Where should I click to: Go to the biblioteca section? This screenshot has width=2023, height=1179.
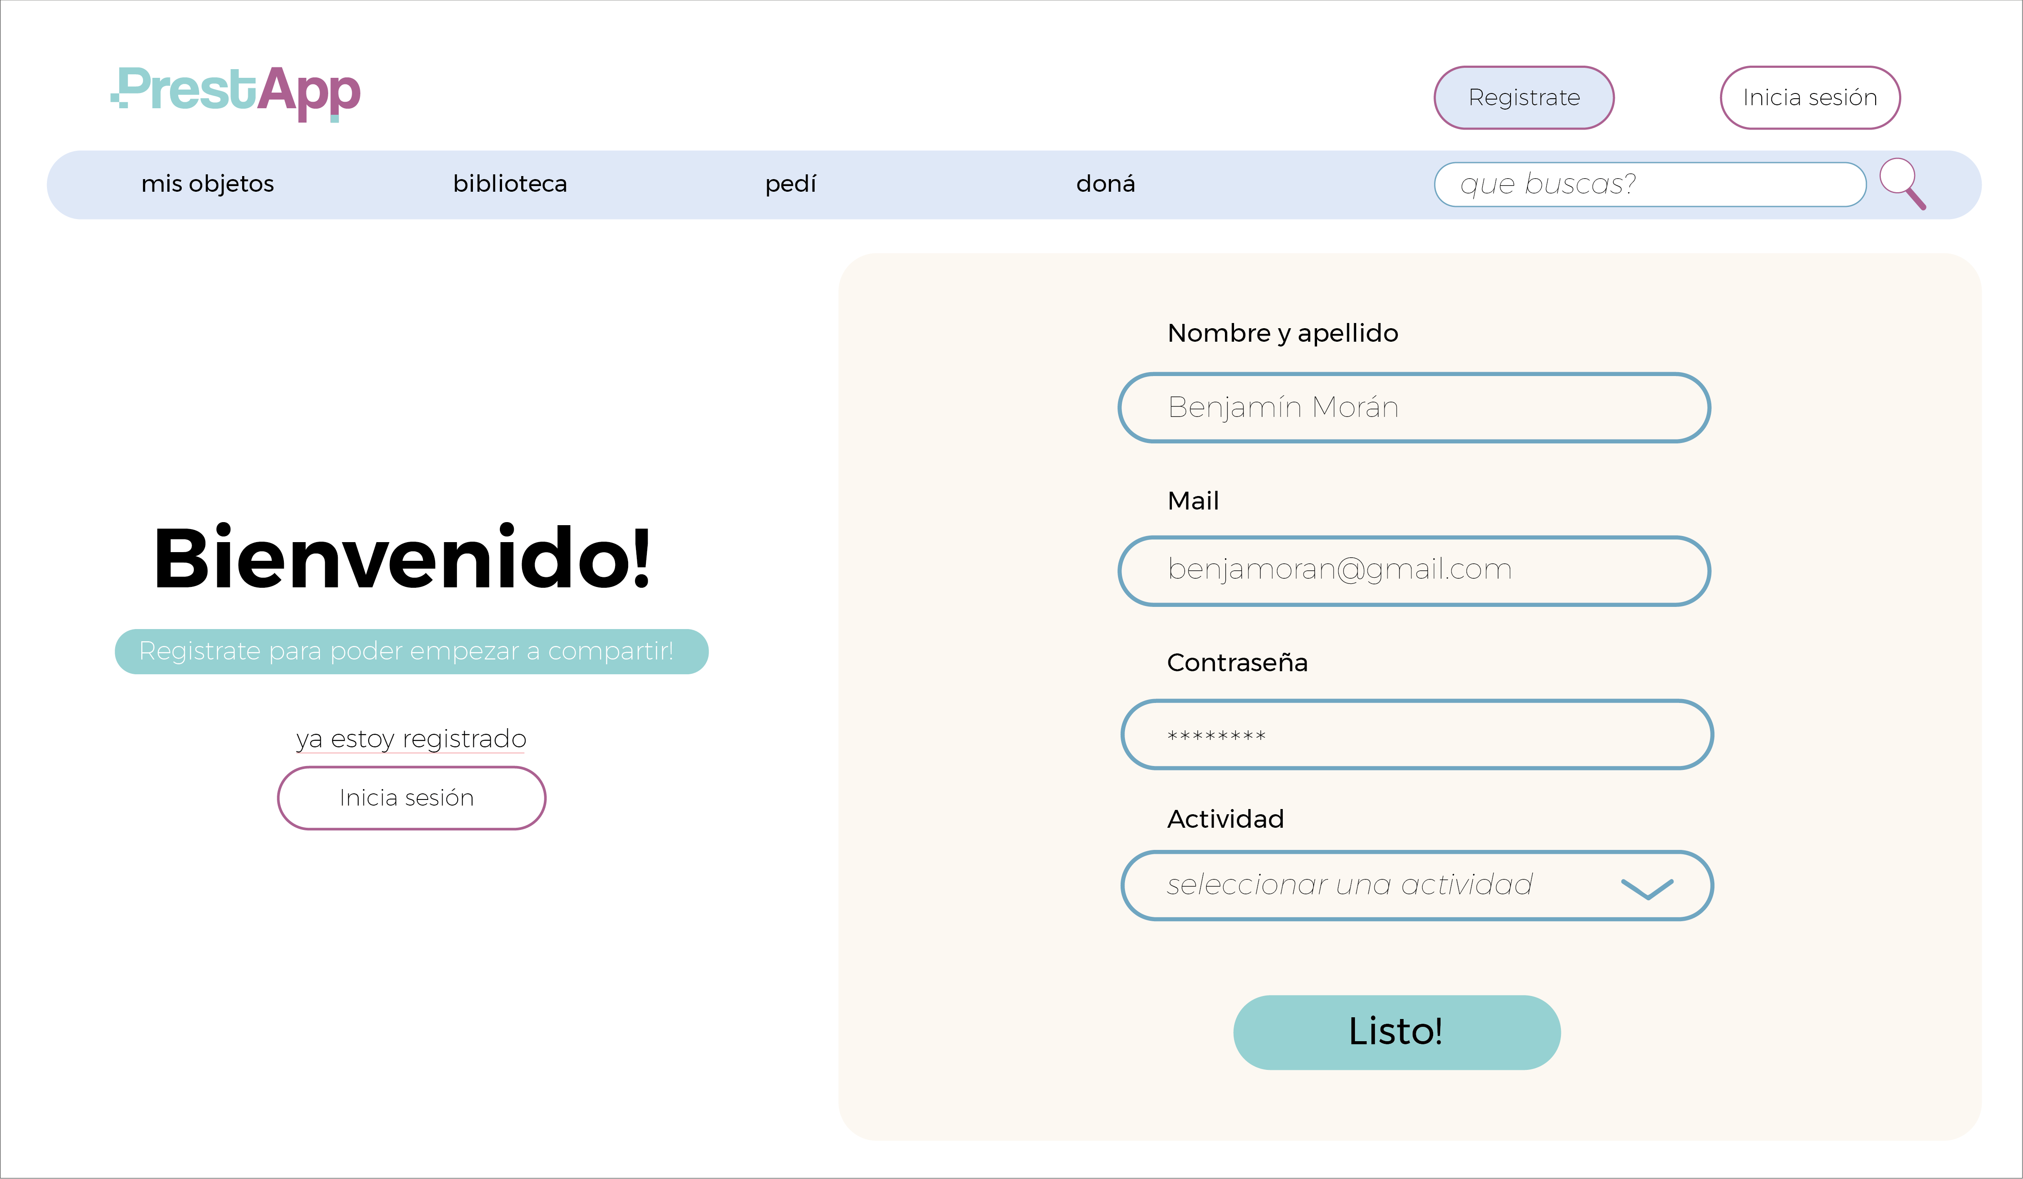[x=510, y=184]
